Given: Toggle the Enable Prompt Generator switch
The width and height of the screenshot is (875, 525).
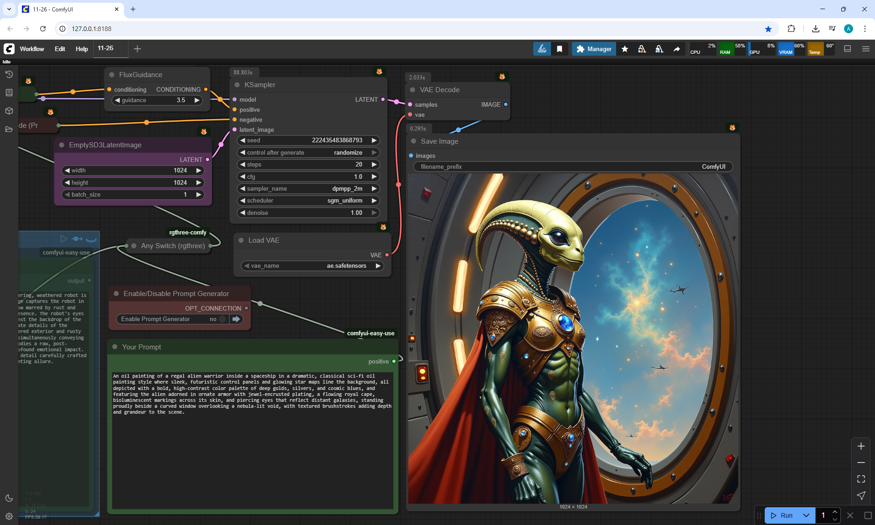Looking at the screenshot, I should tap(222, 319).
